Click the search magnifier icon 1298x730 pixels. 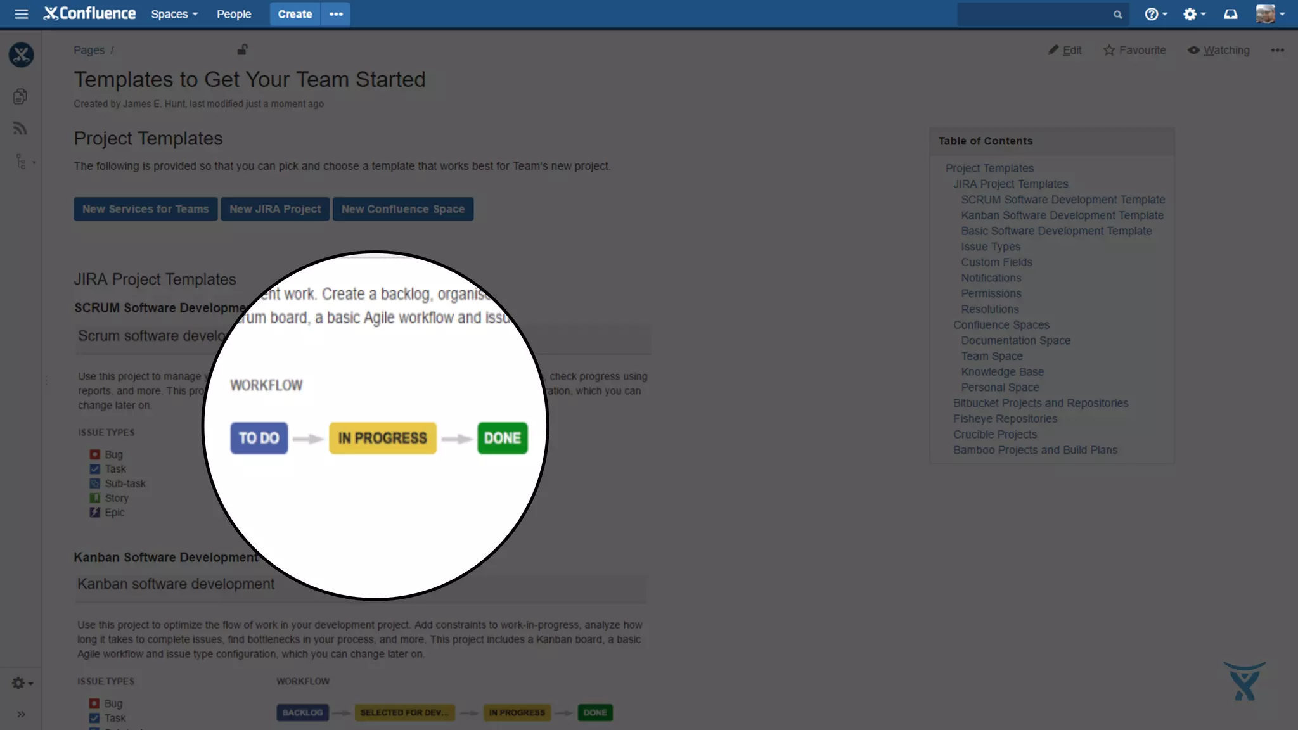1117,15
